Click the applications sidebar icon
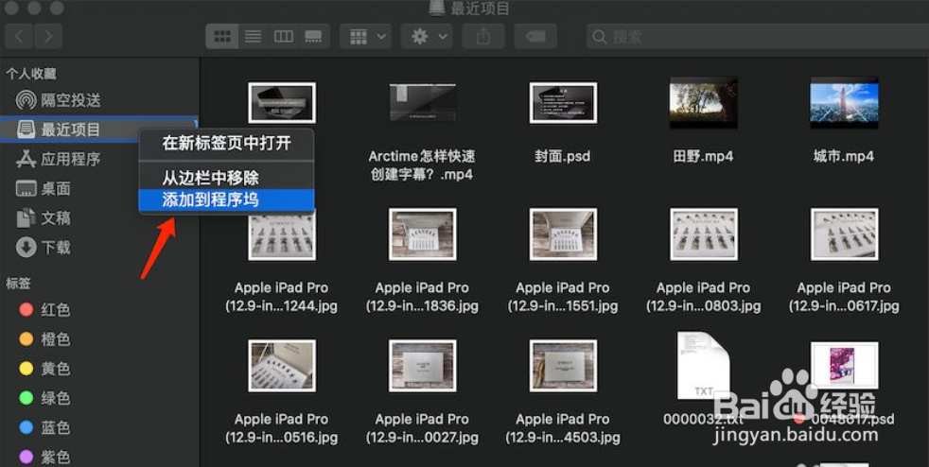Image resolution: width=929 pixels, height=467 pixels. (26, 159)
